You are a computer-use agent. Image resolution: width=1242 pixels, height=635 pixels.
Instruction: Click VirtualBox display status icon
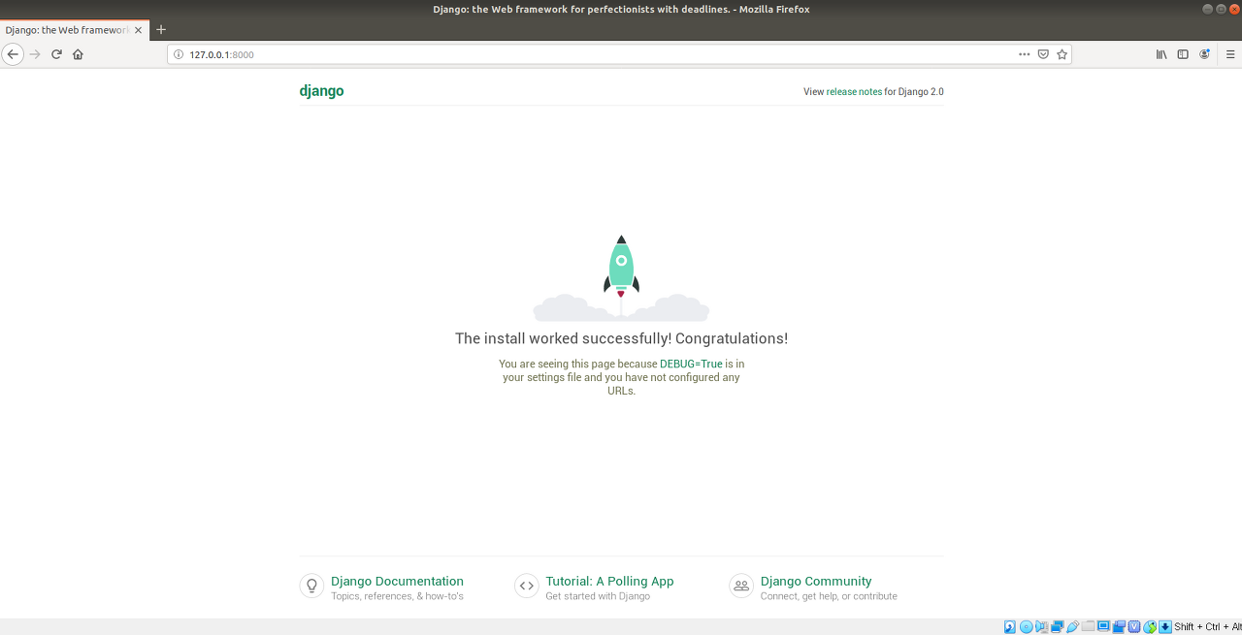(x=1103, y=626)
